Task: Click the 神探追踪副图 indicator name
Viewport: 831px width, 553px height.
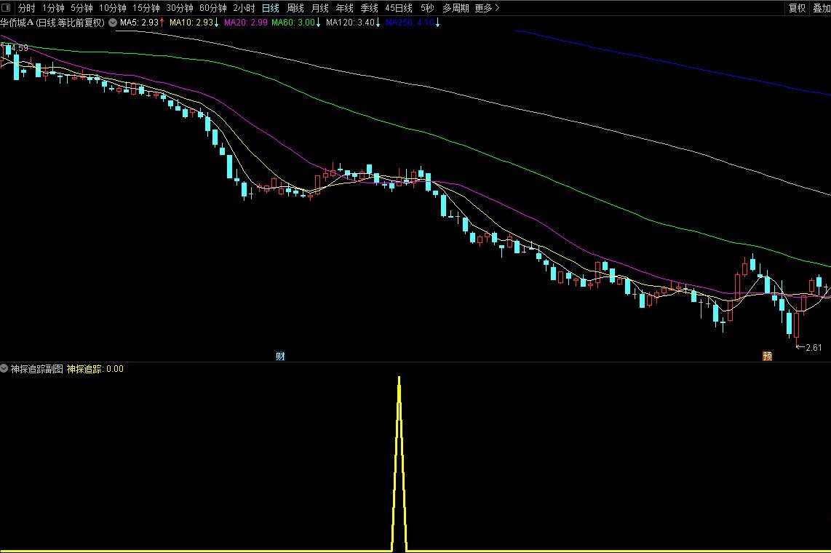Action: coord(37,369)
